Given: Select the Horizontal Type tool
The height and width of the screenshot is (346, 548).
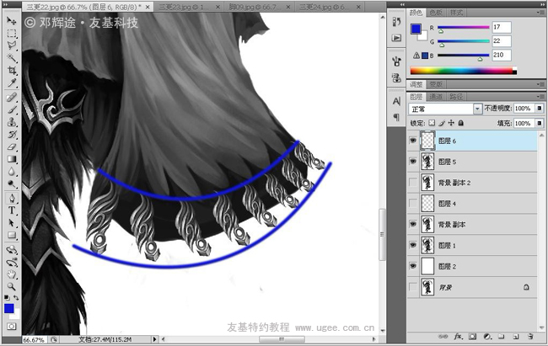Looking at the screenshot, I should (x=11, y=210).
